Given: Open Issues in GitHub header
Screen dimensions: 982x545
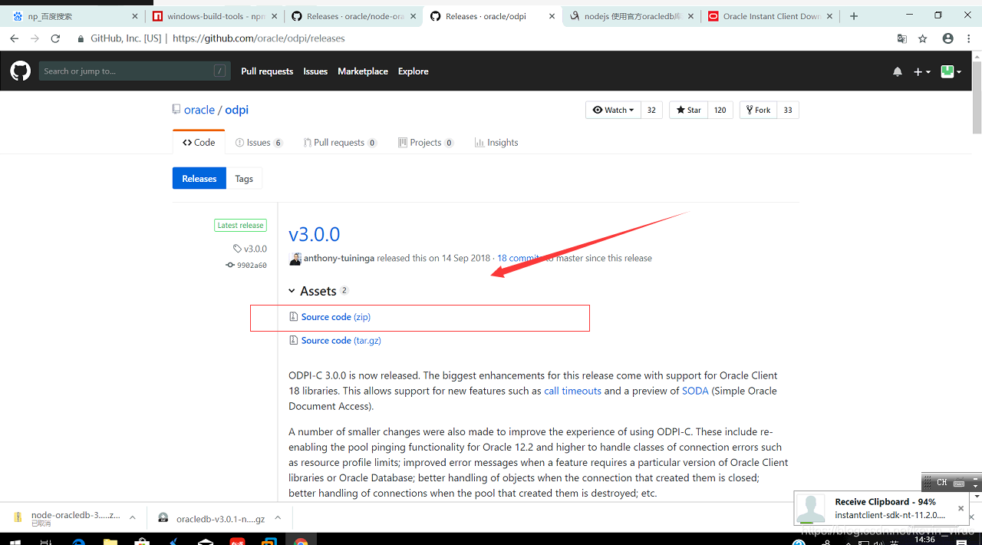Looking at the screenshot, I should coord(315,71).
